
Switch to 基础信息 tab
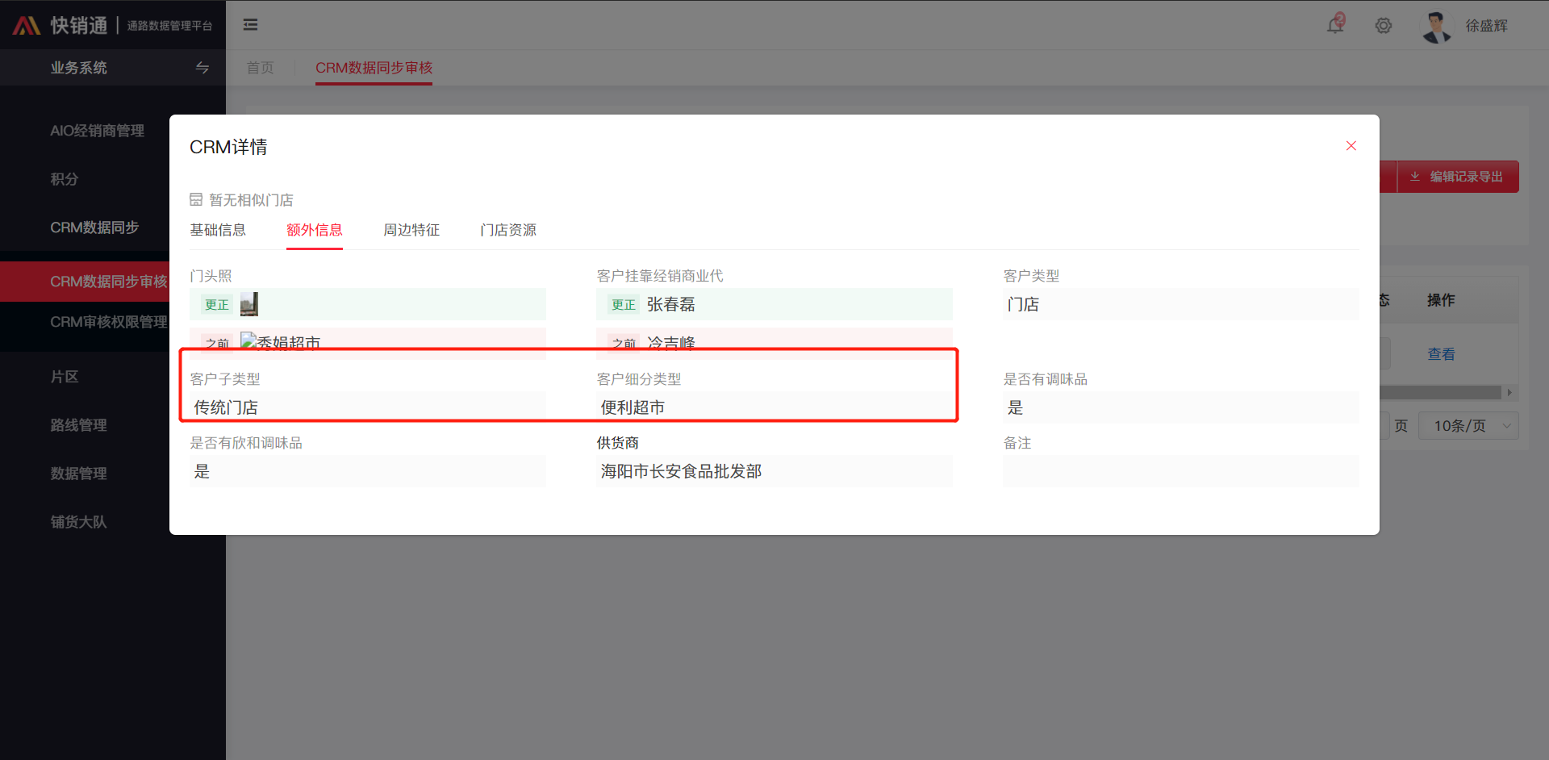218,230
